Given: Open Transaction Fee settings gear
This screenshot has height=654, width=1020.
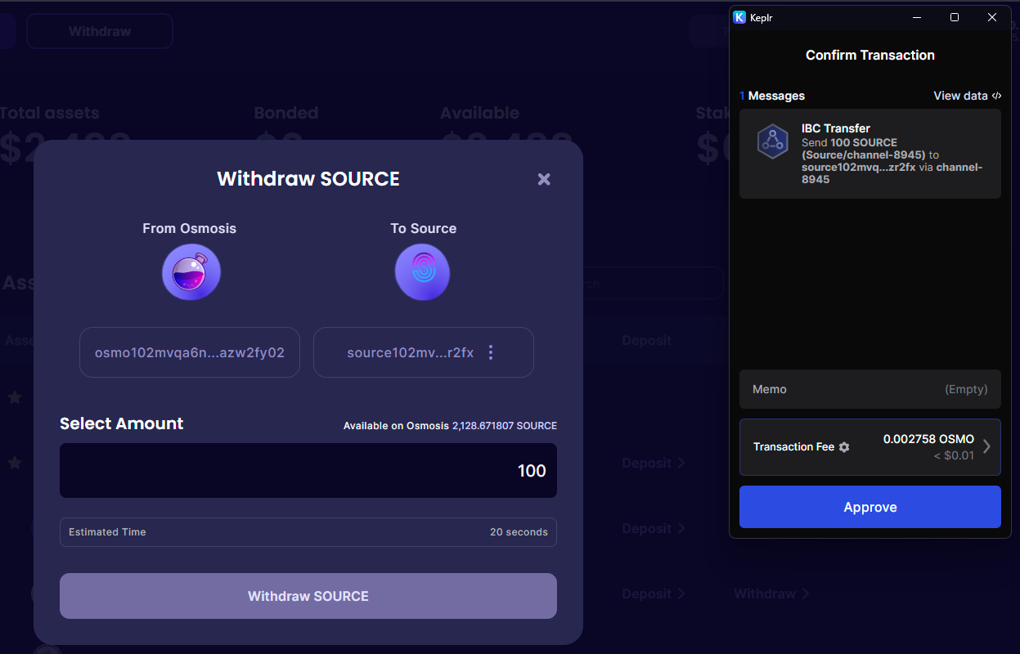Looking at the screenshot, I should [x=844, y=447].
